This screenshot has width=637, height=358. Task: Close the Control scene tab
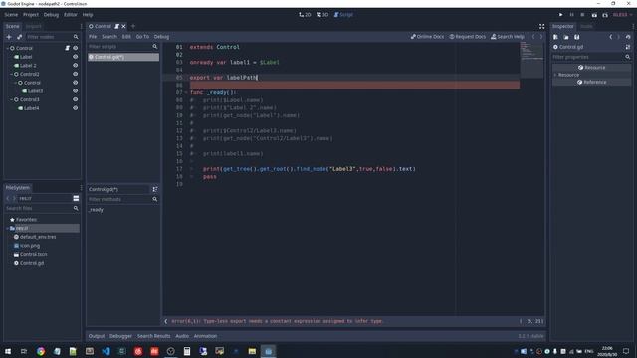[x=123, y=27]
